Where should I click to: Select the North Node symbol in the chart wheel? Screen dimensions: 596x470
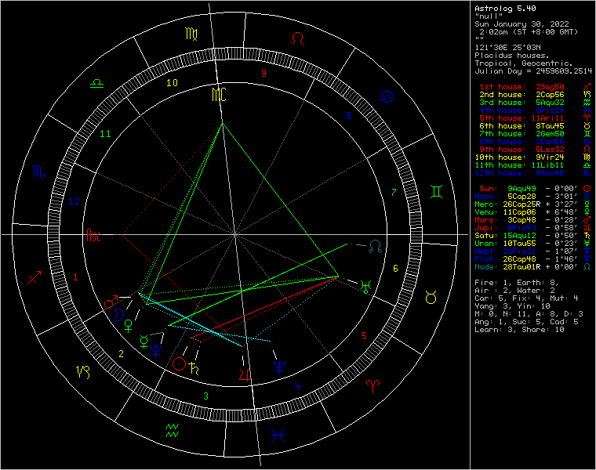pyautogui.click(x=375, y=247)
